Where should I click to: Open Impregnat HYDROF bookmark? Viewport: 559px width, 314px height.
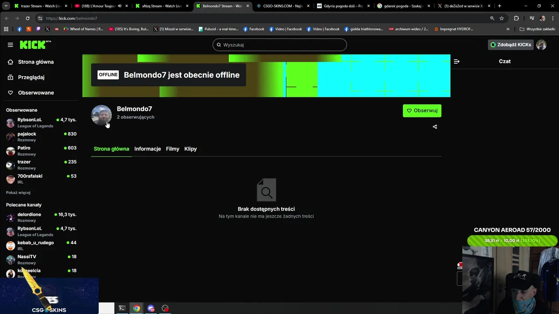(x=454, y=29)
